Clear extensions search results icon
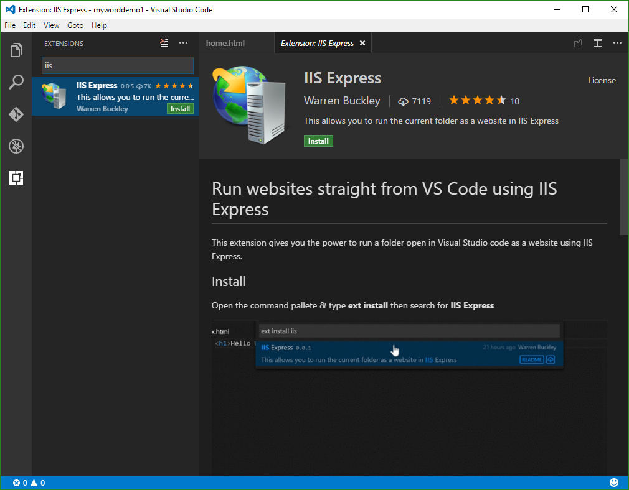Screen dimensions: 629x490 click(x=164, y=43)
